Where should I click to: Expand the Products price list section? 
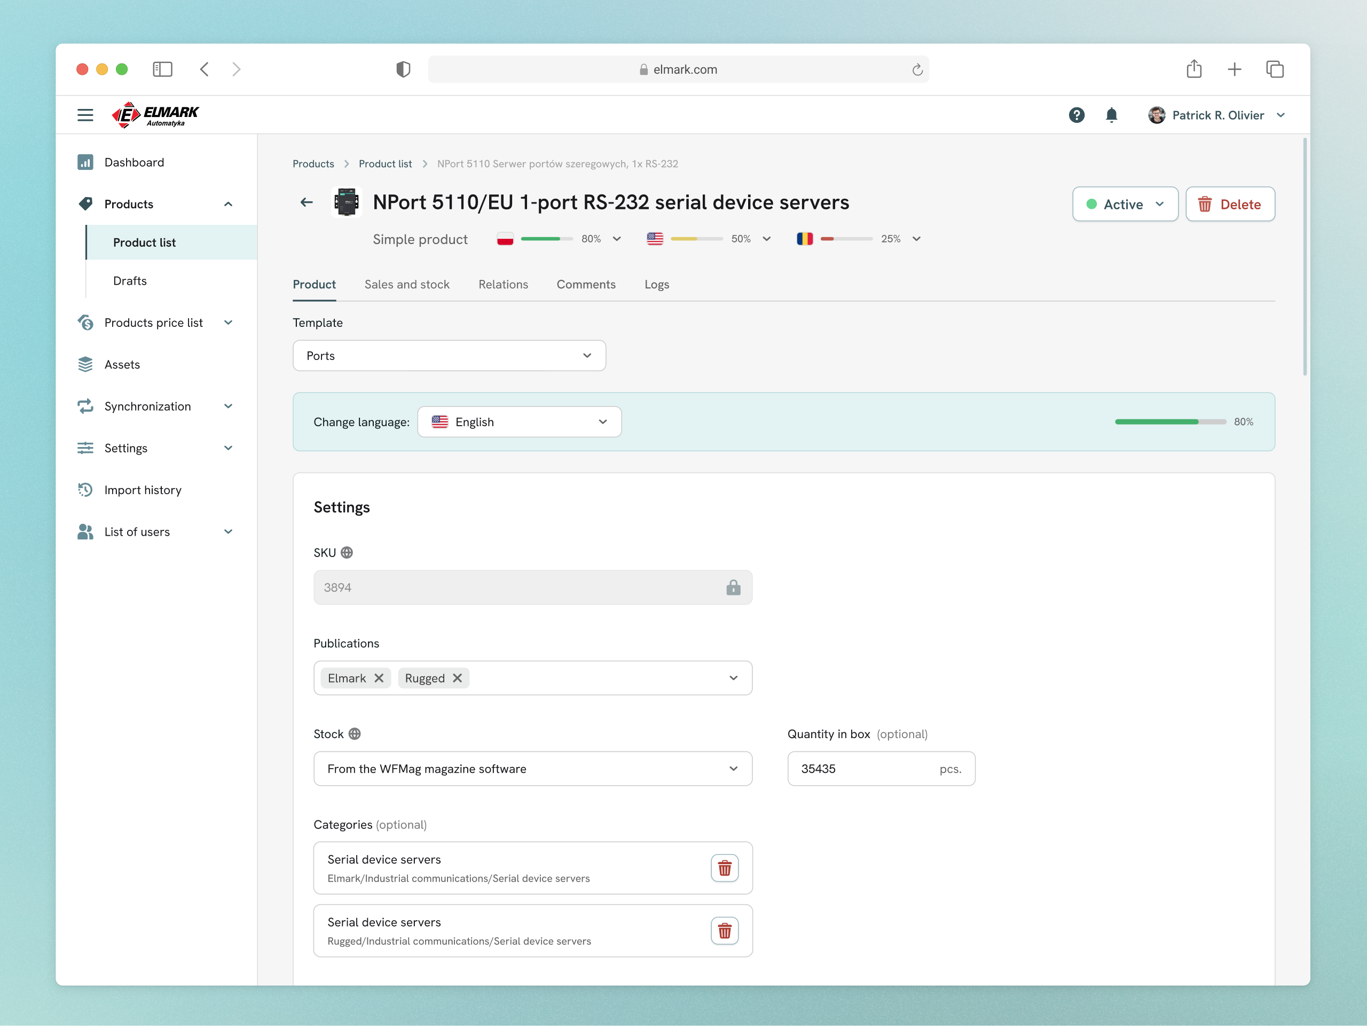[228, 323]
